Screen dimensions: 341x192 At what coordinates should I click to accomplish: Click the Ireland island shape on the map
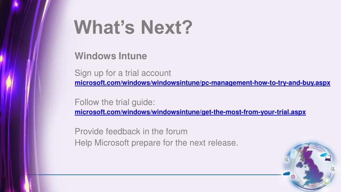click(x=299, y=165)
